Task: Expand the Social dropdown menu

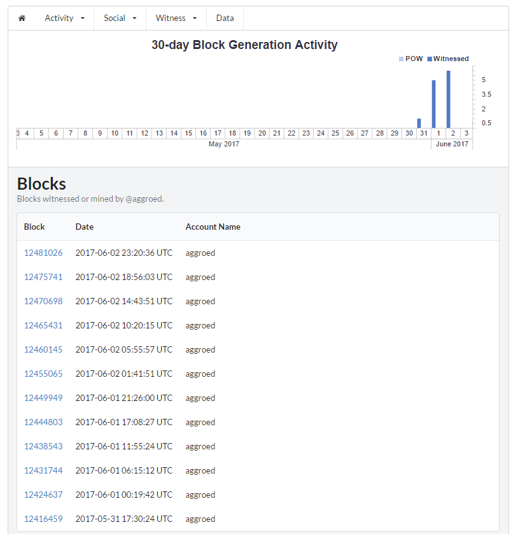Action: pyautogui.click(x=120, y=18)
